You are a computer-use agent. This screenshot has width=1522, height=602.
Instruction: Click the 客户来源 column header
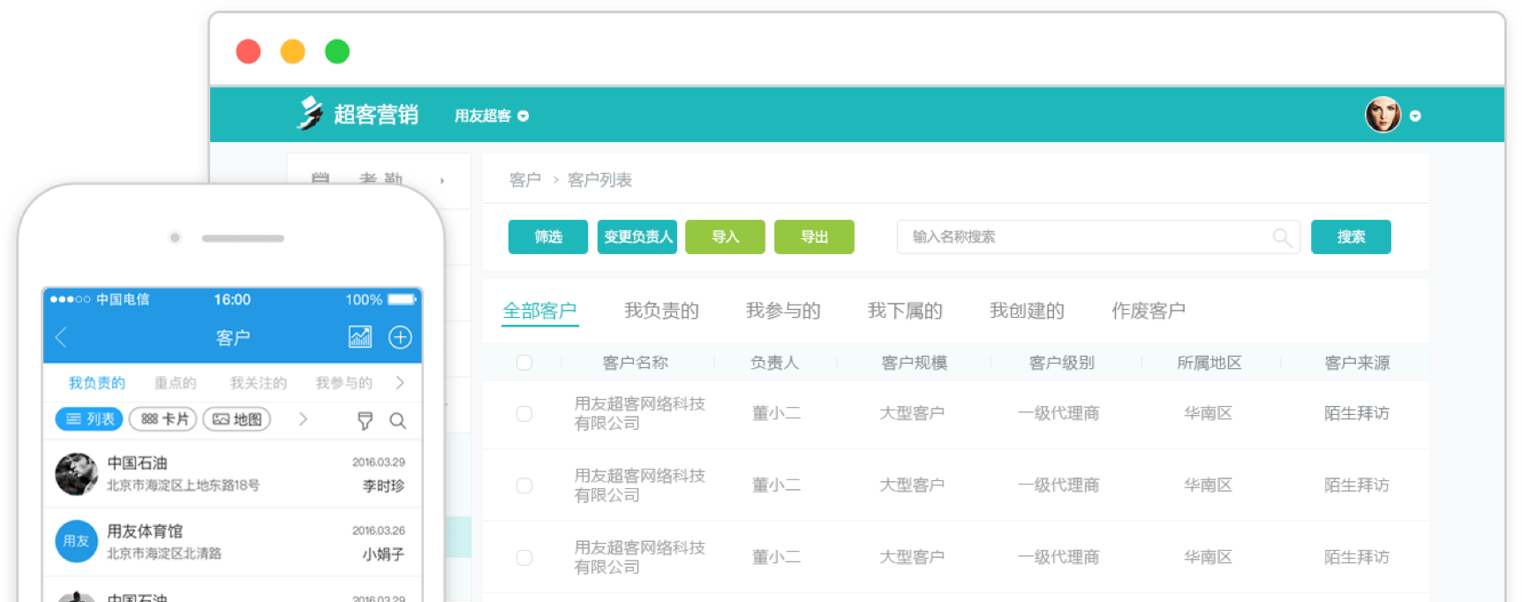(1357, 363)
